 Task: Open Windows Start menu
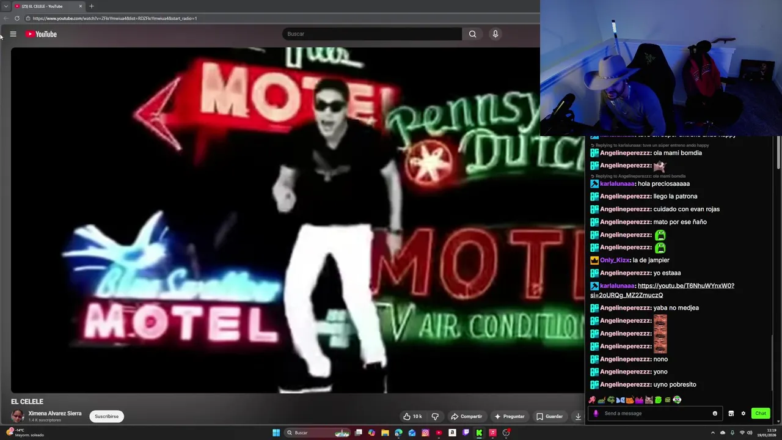(x=276, y=433)
